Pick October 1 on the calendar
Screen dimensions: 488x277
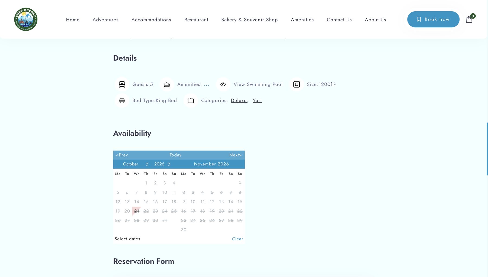pos(146,183)
